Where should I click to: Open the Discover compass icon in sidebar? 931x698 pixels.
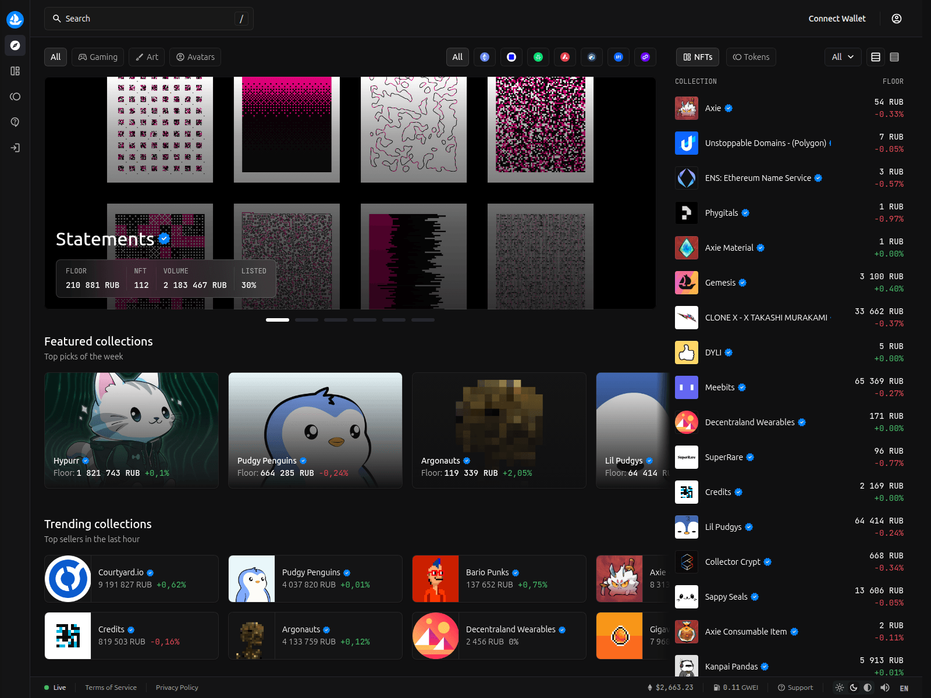pos(15,45)
